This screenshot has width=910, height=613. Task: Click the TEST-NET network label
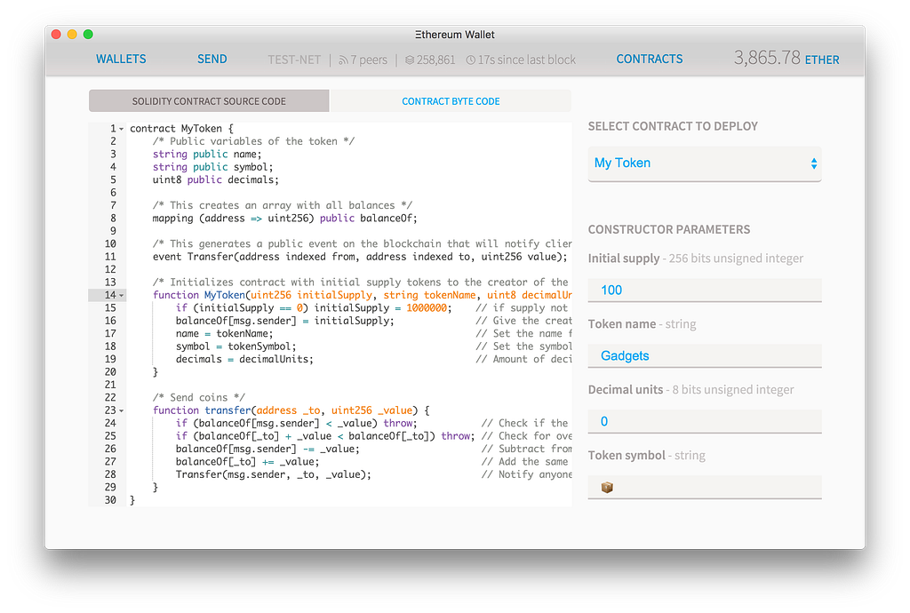pyautogui.click(x=294, y=60)
